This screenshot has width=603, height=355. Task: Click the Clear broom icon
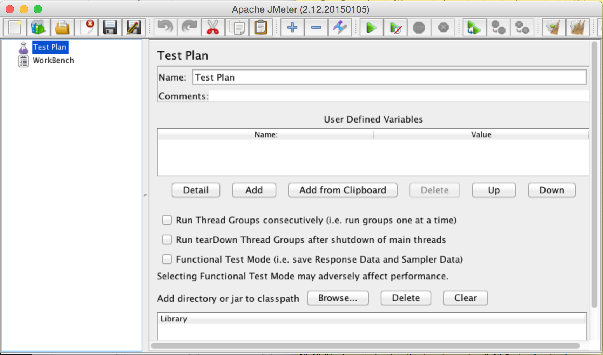(554, 27)
